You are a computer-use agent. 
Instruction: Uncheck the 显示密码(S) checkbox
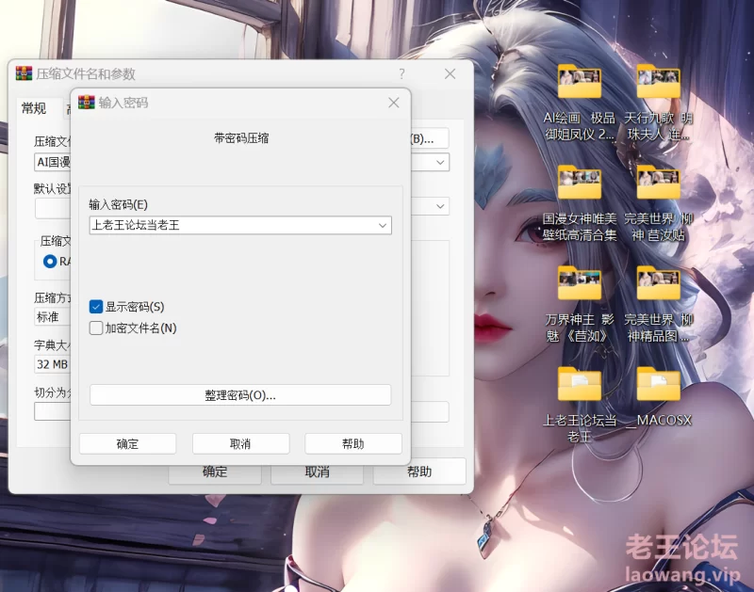coord(96,307)
